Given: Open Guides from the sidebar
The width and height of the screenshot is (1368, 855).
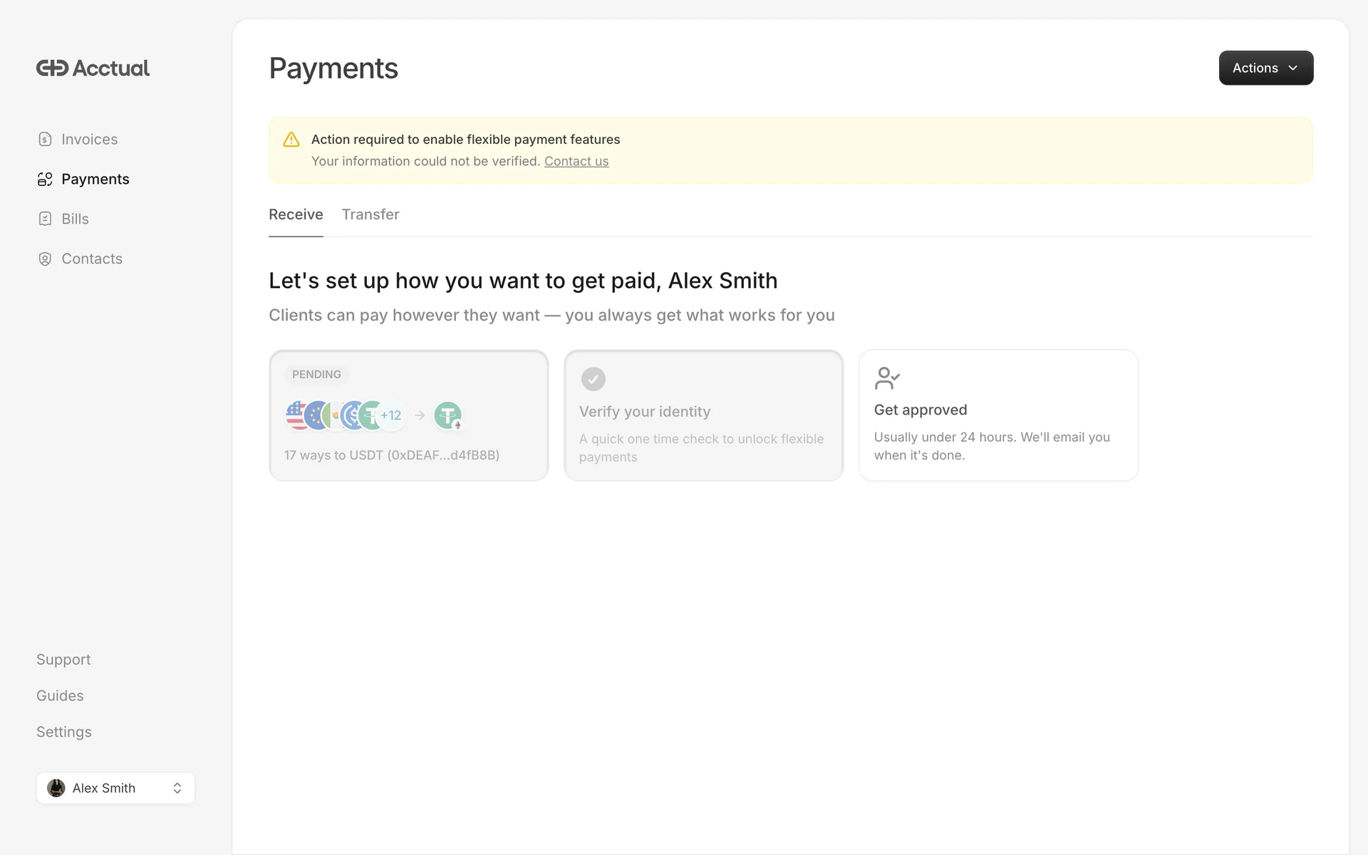Looking at the screenshot, I should tap(60, 696).
